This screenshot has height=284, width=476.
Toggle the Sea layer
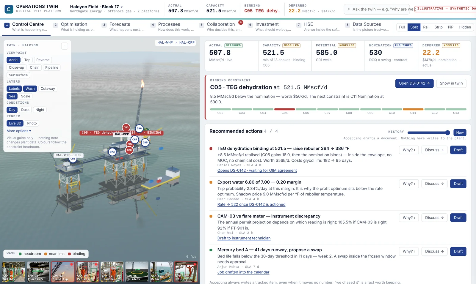point(12,96)
